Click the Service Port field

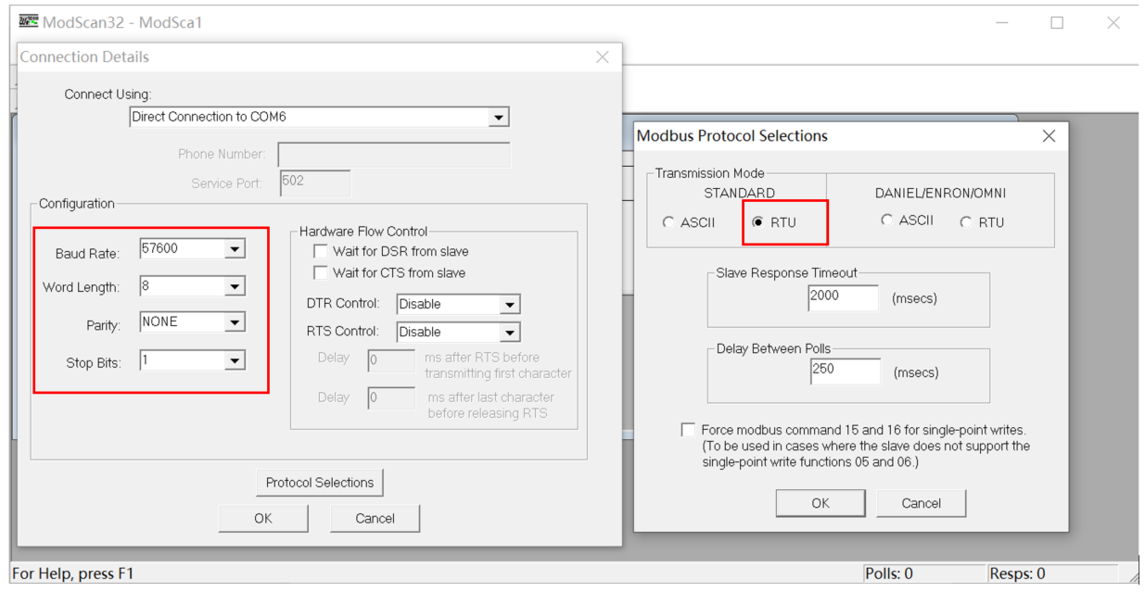[x=315, y=183]
